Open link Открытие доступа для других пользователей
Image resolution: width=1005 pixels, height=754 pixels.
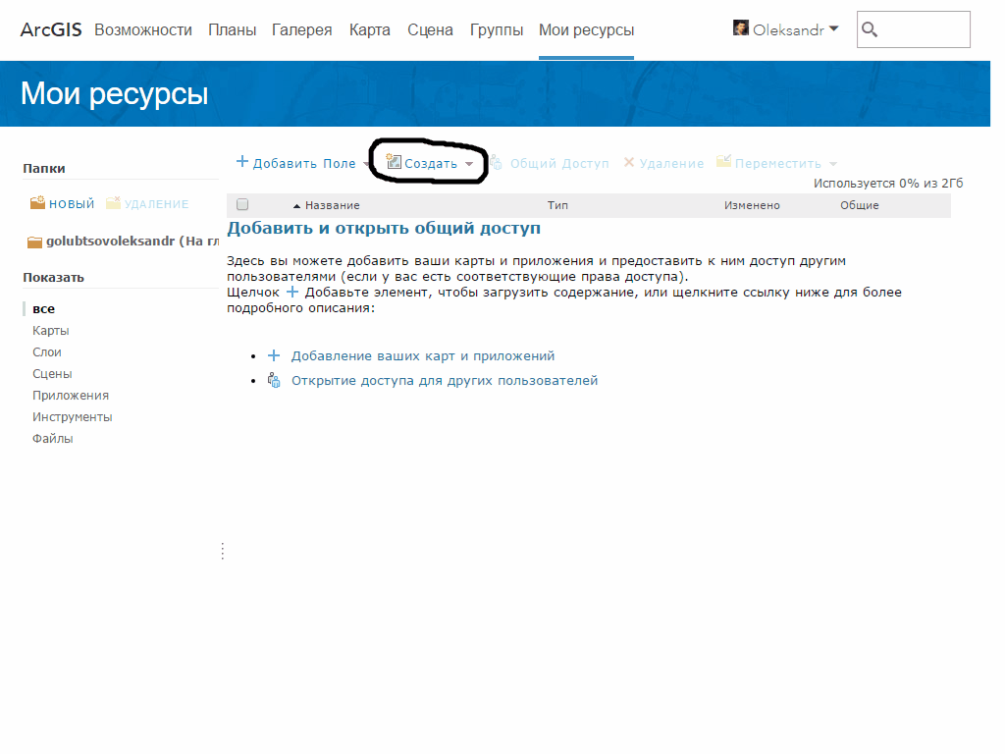(444, 381)
